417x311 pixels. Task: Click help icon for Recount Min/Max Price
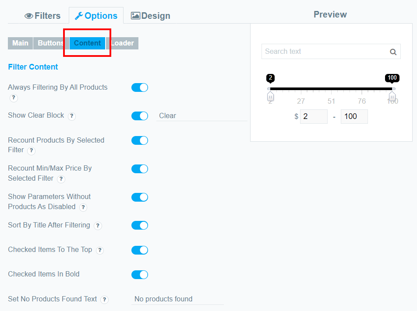[x=61, y=179]
